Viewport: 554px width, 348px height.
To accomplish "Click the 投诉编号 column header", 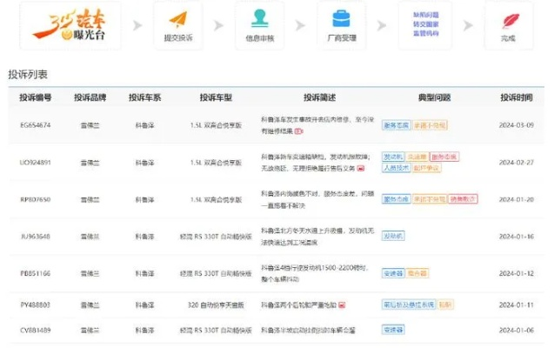I will pos(36,97).
